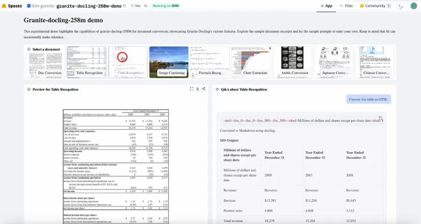The image size is (421, 224).
Task: Open the Files tab
Action: (346, 5)
